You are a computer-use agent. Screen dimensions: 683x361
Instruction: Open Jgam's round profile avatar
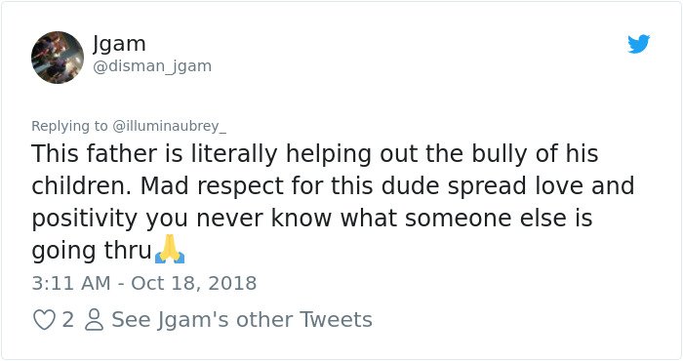click(x=58, y=57)
